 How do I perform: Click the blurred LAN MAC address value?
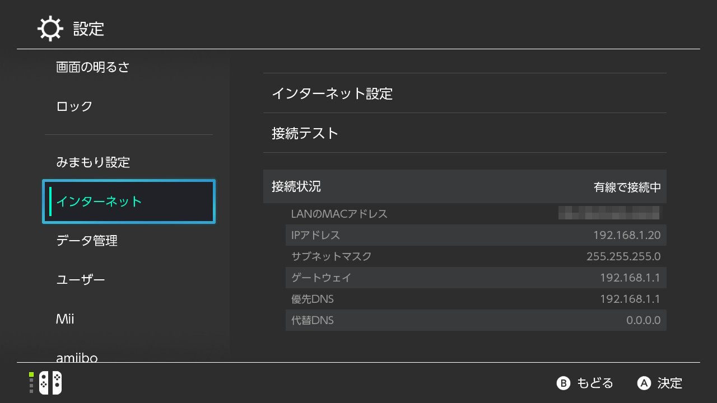(610, 213)
